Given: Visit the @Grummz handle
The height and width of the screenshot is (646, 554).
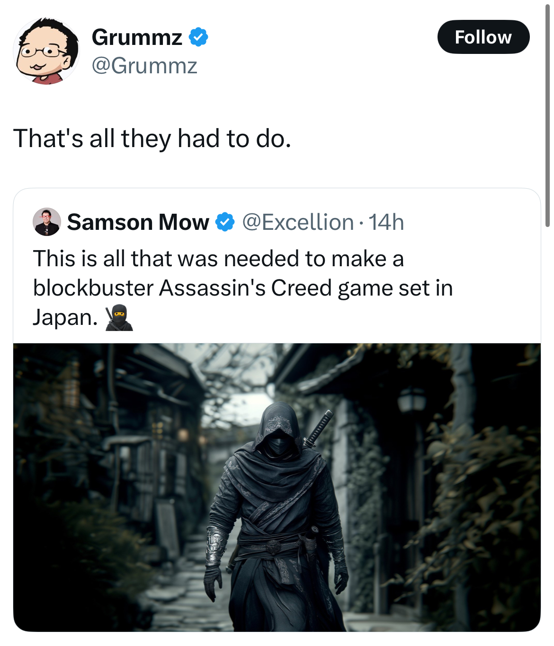Looking at the screenshot, I should point(144,66).
